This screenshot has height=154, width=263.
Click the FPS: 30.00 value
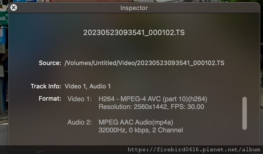click(x=187, y=107)
